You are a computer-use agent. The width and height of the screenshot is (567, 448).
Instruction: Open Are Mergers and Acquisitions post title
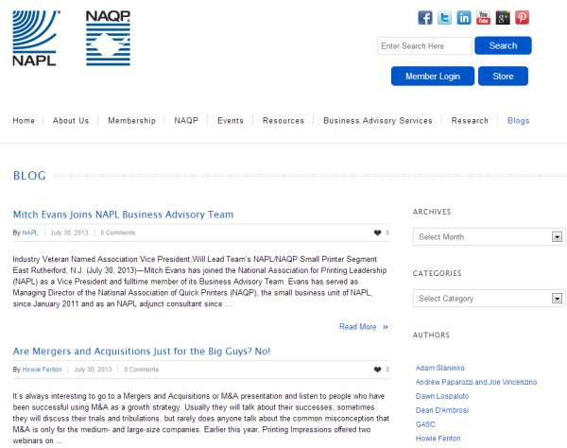(x=142, y=351)
